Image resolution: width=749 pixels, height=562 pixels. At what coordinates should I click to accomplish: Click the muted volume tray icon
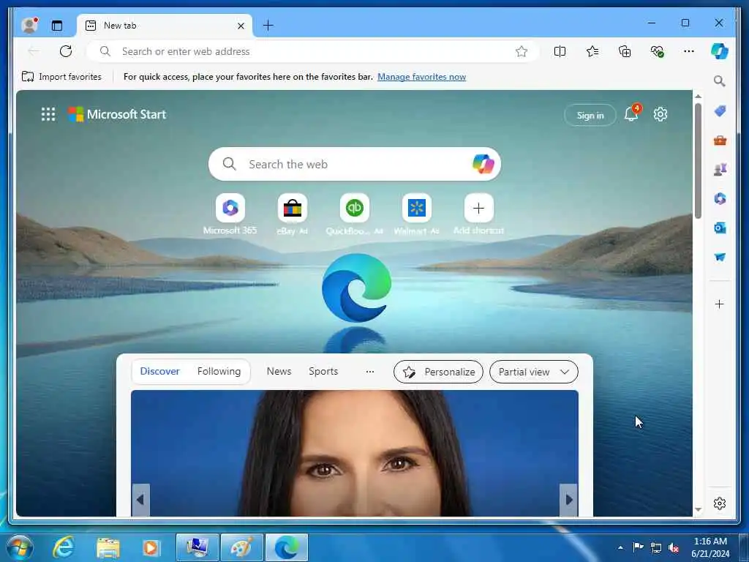coord(674,548)
